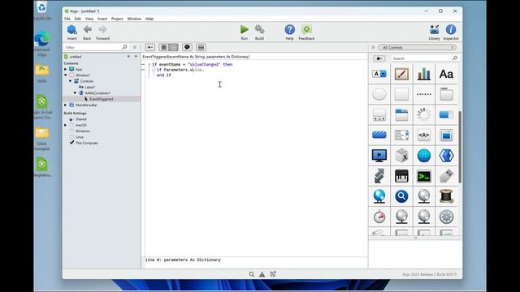Click the find magnifier in bottom bar

[x=252, y=274]
